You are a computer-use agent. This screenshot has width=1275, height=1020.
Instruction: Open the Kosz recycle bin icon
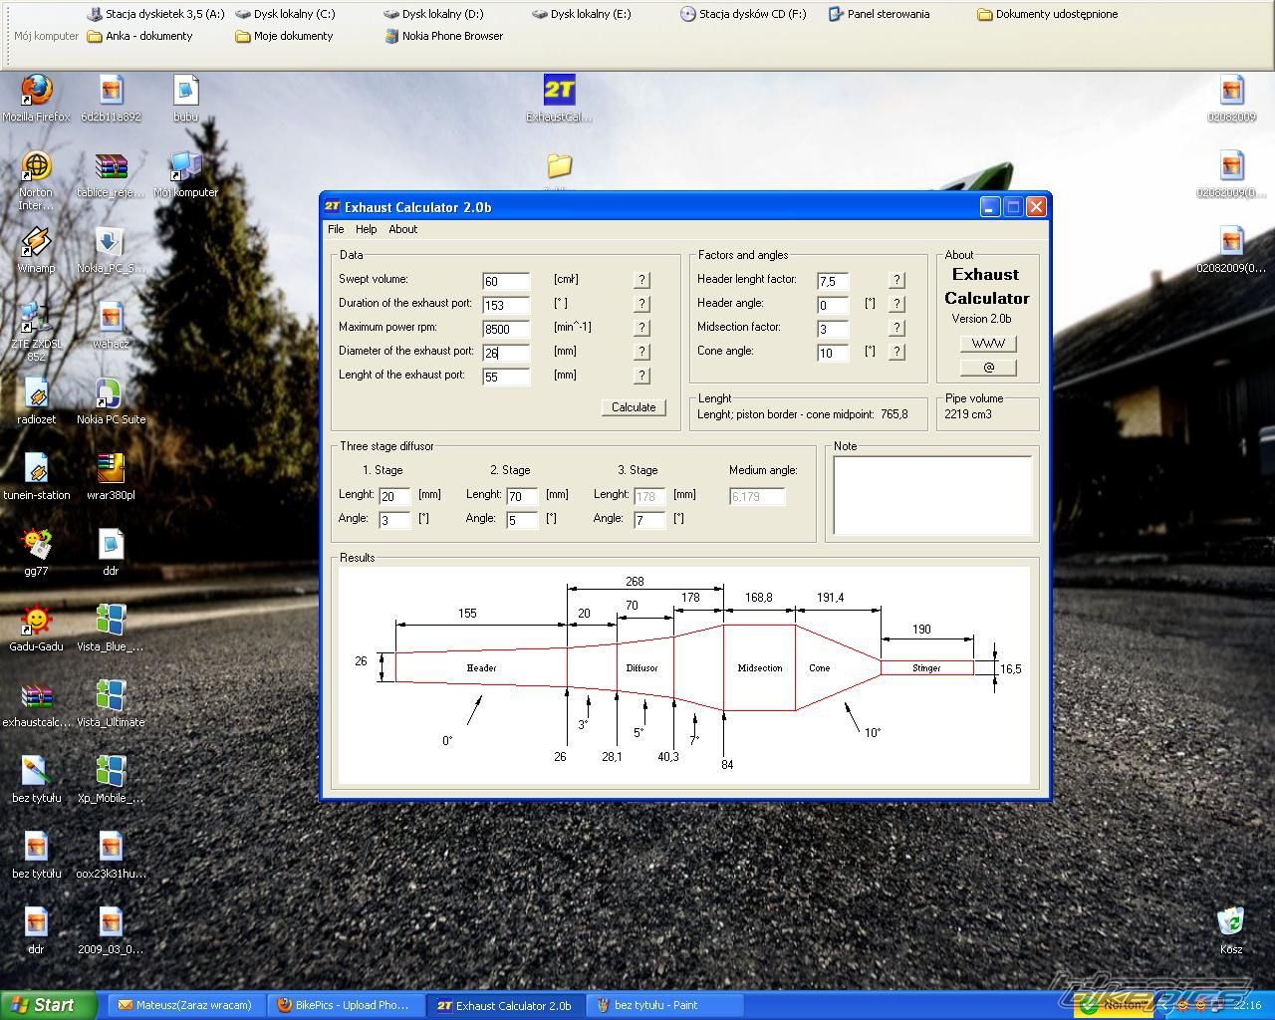pyautogui.click(x=1231, y=921)
